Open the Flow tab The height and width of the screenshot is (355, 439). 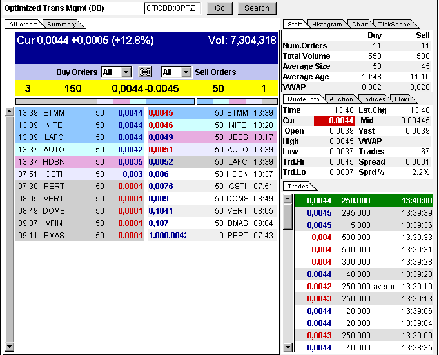pos(402,99)
